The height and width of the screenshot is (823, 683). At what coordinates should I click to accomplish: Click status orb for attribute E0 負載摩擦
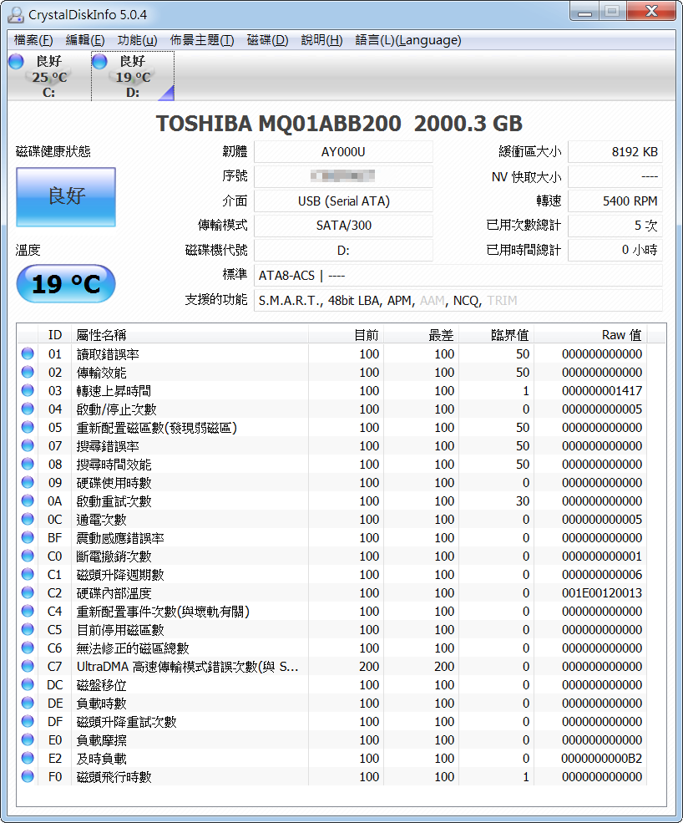tap(28, 739)
